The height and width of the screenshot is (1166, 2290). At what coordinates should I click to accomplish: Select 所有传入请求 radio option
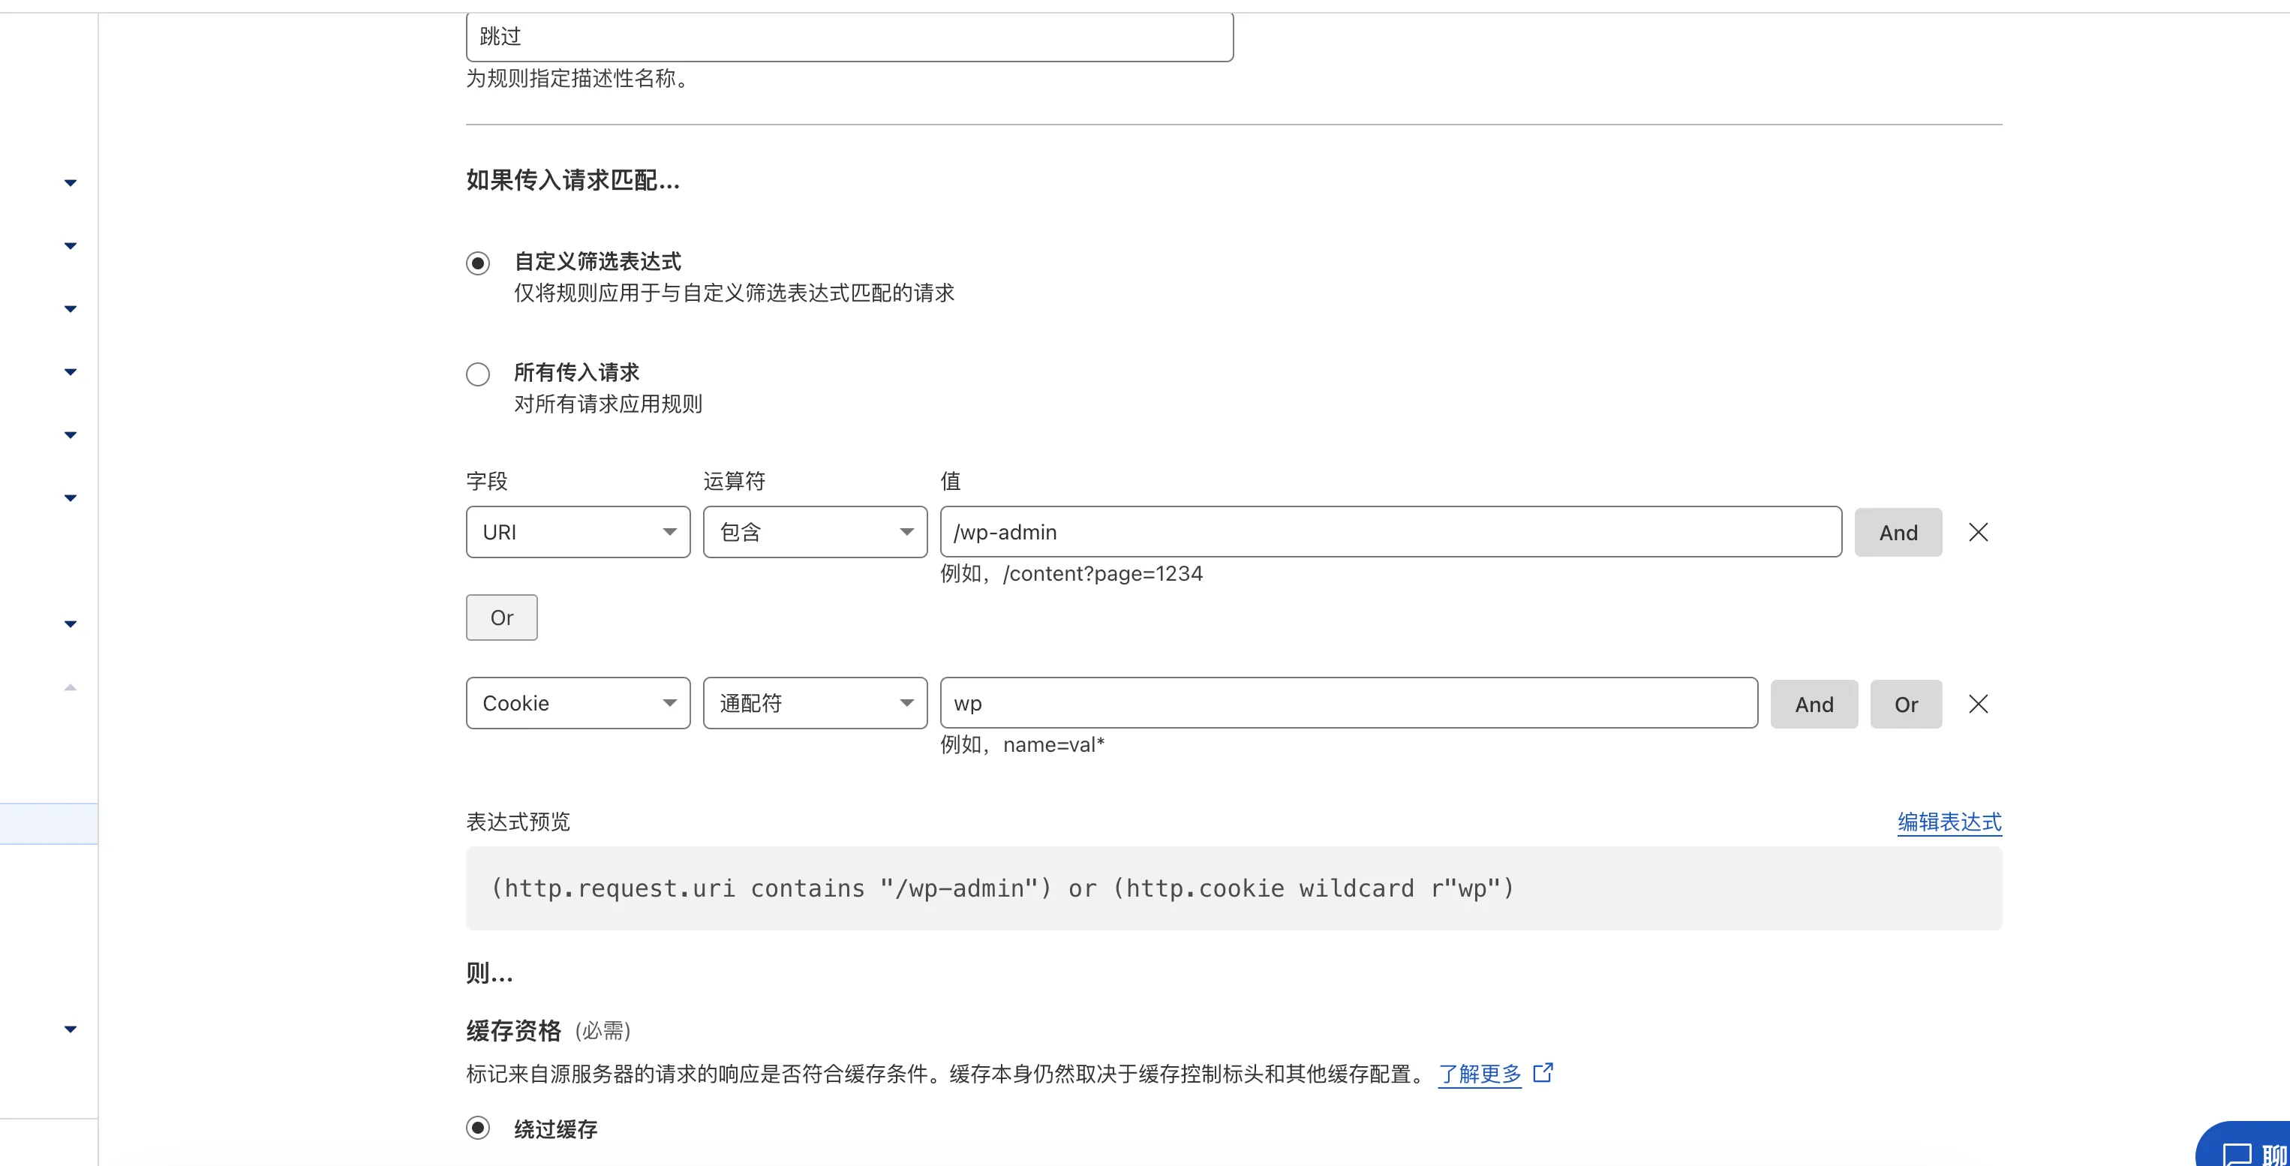coord(478,374)
